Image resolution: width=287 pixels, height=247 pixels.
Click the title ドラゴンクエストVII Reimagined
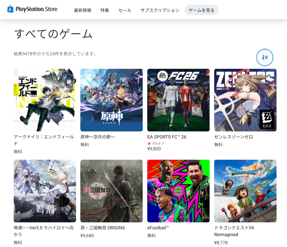point(234,231)
